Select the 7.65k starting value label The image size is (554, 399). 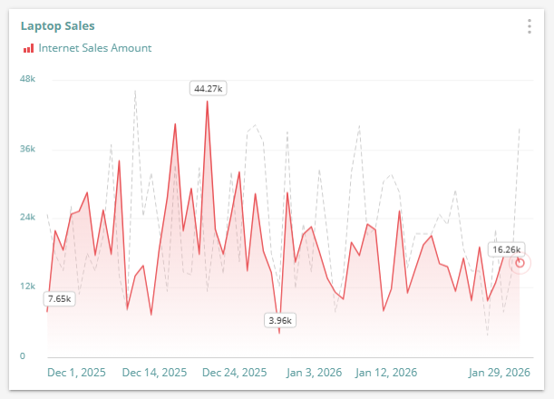[58, 298]
